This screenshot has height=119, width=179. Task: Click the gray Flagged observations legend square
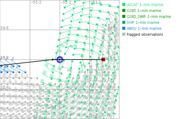(124, 35)
